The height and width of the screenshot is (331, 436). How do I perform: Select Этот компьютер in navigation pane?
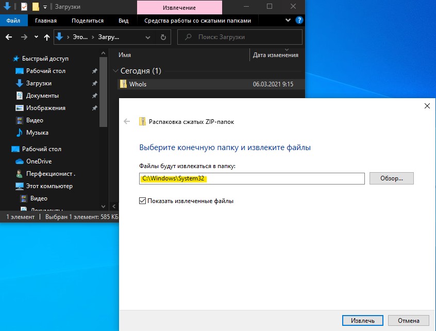49,186
